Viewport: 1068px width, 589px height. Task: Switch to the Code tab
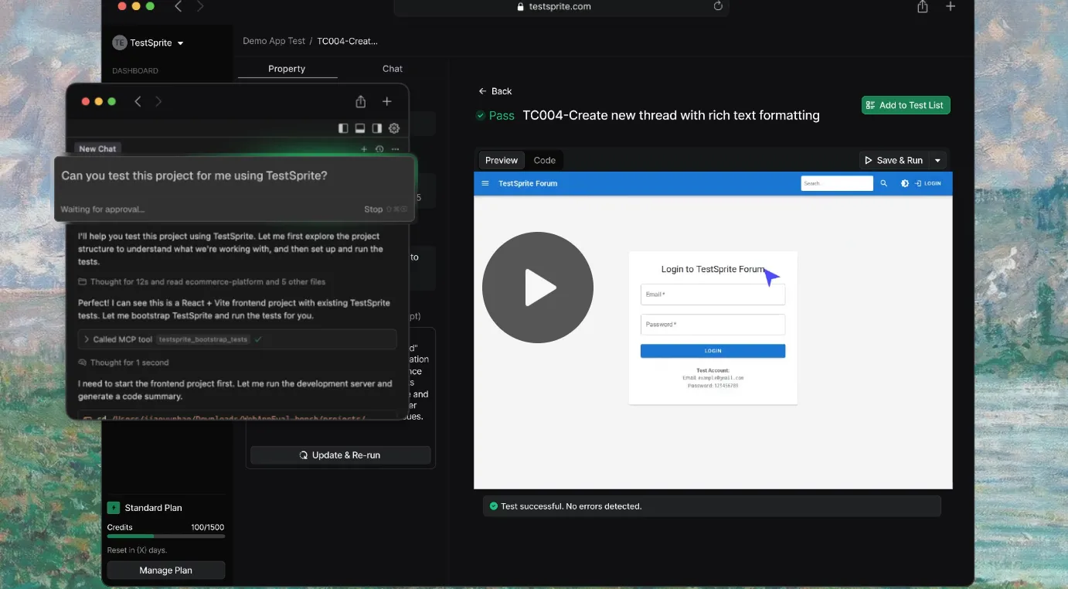(x=544, y=160)
